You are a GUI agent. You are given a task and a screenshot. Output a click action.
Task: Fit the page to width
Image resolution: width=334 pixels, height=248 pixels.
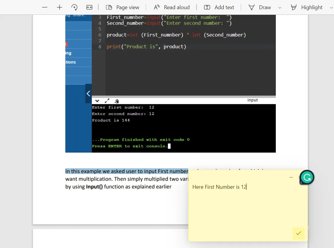point(89,7)
